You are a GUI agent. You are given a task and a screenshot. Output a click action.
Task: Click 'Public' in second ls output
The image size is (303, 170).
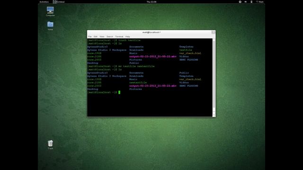[x=184, y=73]
